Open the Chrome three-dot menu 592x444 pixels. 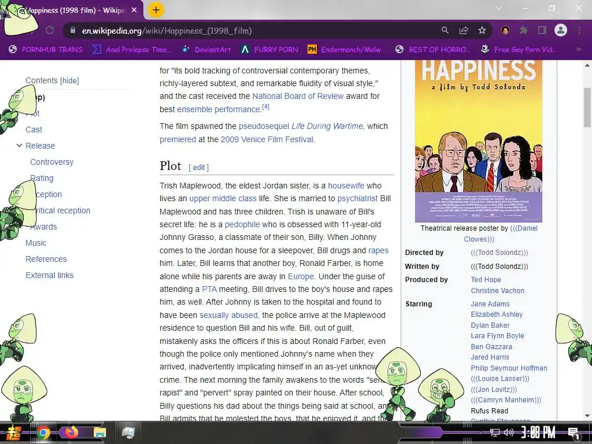click(x=579, y=30)
